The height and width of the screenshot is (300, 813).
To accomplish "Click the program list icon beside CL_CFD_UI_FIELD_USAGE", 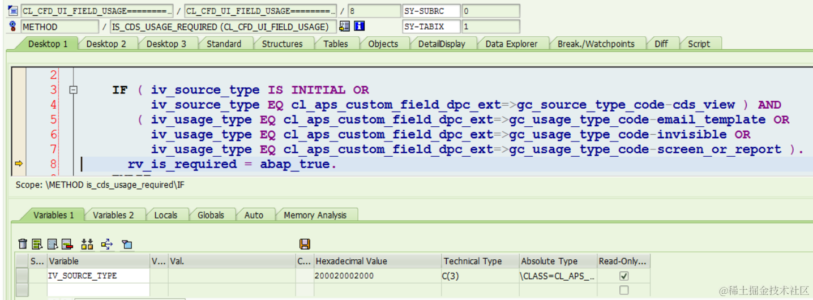I will point(14,11).
